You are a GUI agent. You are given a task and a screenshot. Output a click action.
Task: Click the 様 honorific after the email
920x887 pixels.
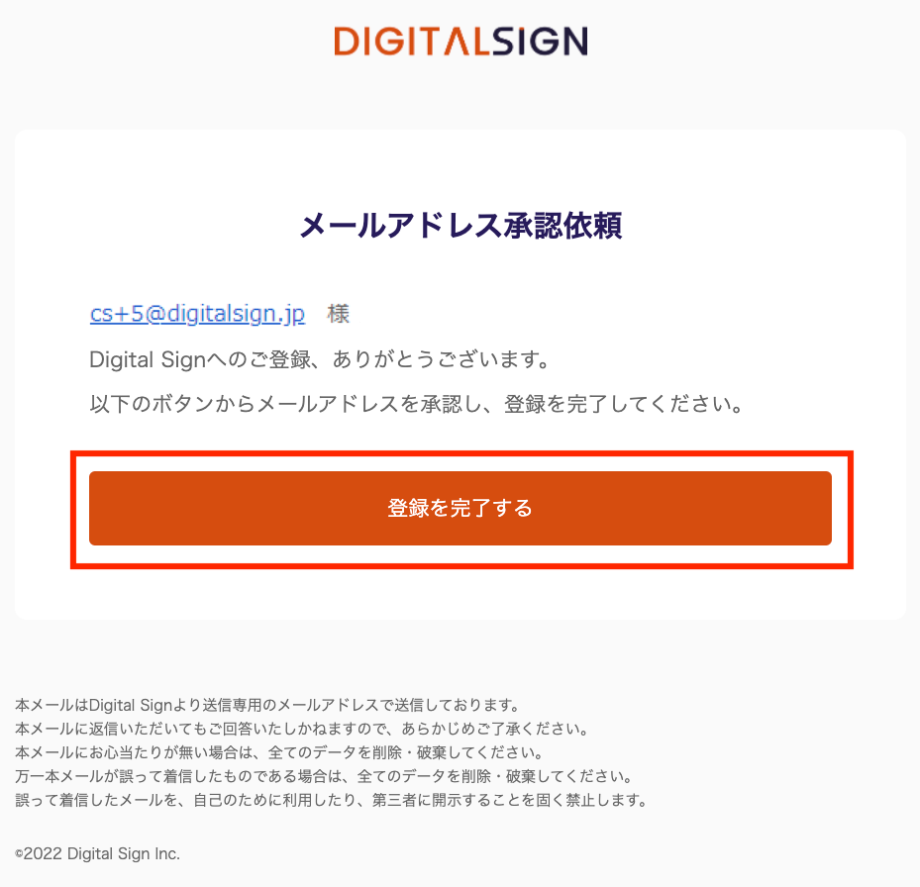339,314
